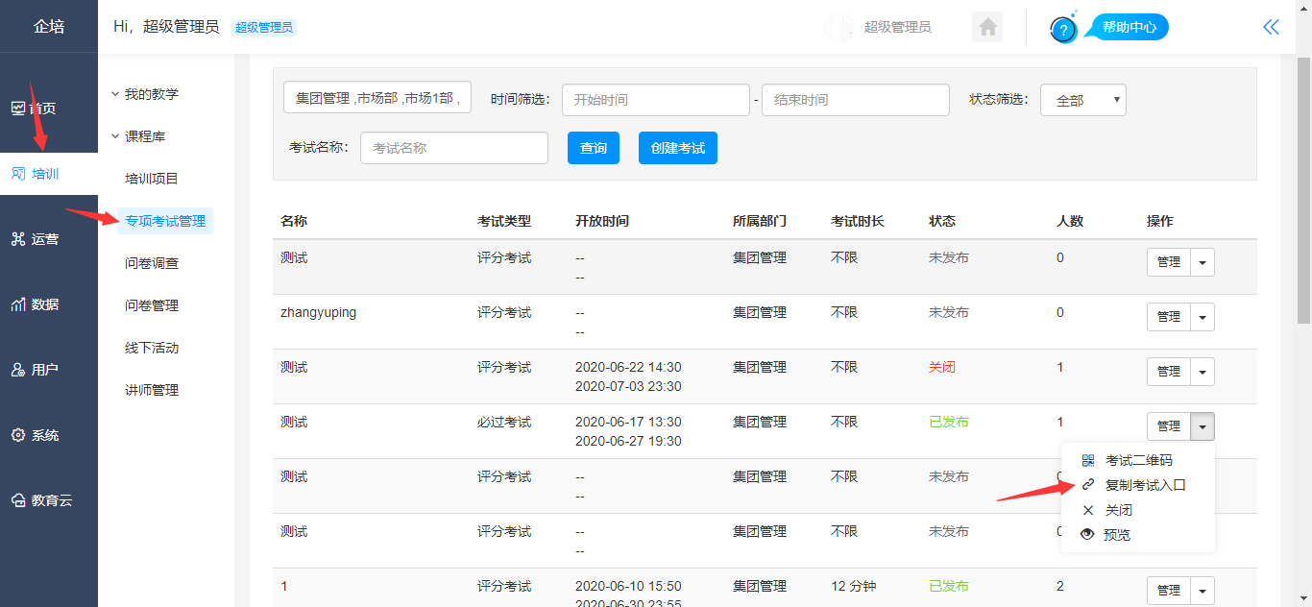The width and height of the screenshot is (1312, 607).
Task: Select 考试二维码 QR code option
Action: [x=1138, y=461]
